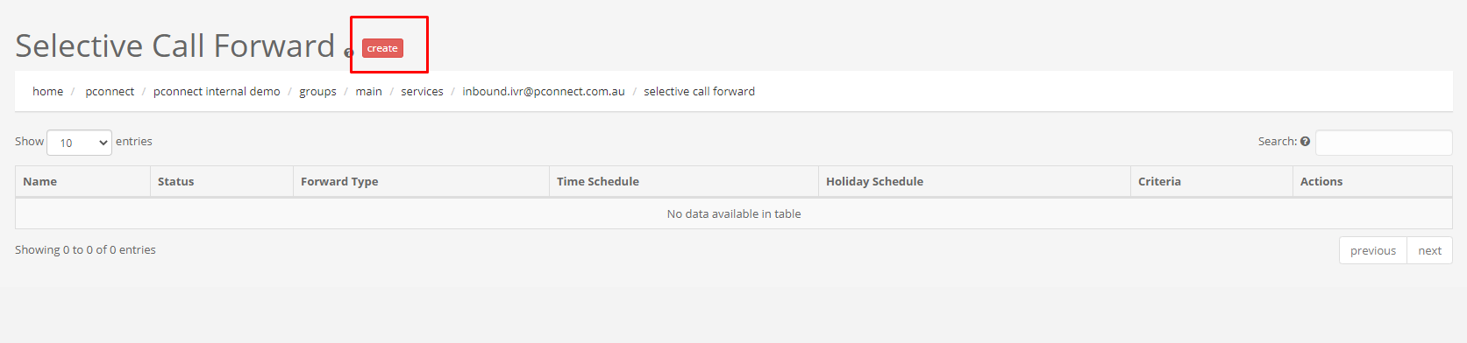Sort table by Status column
Screen dimensions: 1467x343
click(x=222, y=181)
